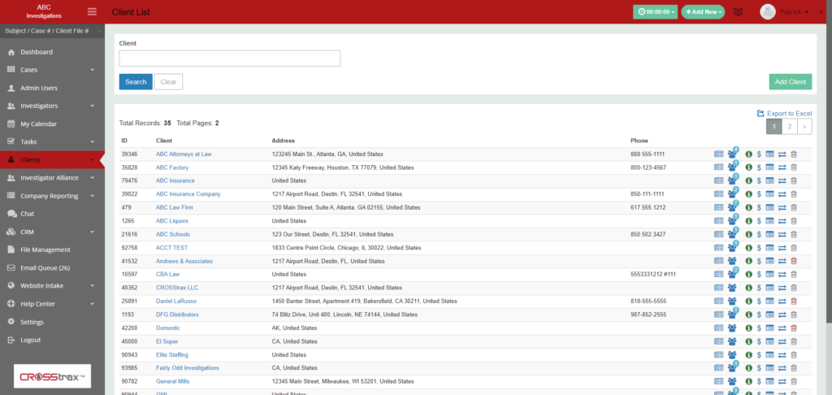Open the Add New dropdown

click(x=703, y=11)
